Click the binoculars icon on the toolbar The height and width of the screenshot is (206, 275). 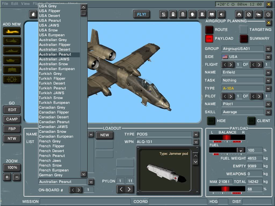pyautogui.click(x=239, y=14)
